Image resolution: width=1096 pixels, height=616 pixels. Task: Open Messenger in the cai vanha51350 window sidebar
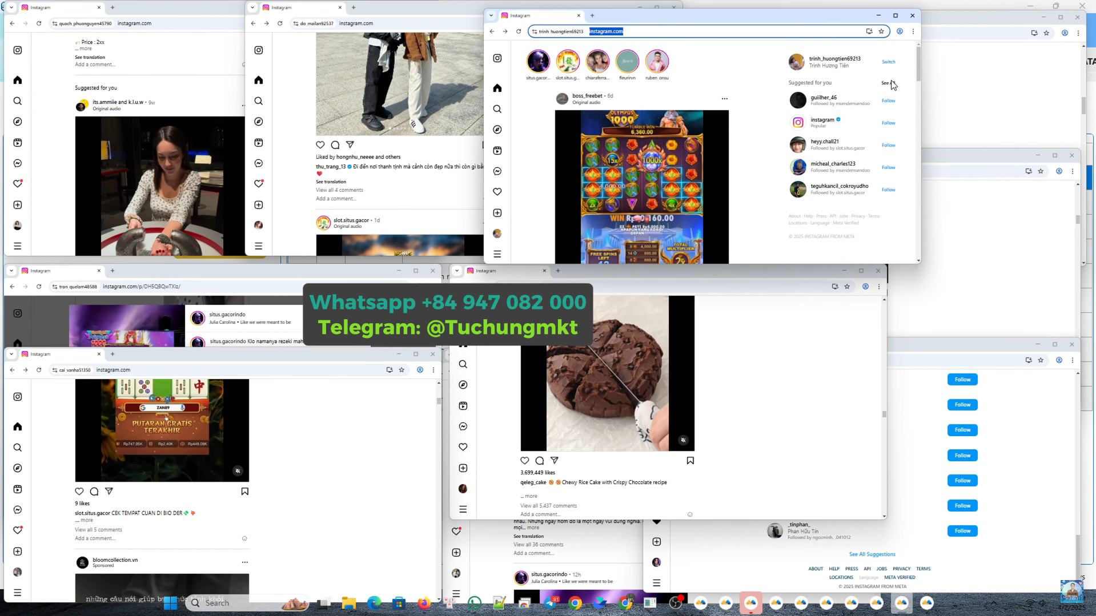pos(18,510)
